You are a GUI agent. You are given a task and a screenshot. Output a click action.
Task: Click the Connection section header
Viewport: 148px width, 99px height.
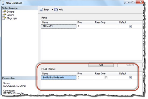19,78
